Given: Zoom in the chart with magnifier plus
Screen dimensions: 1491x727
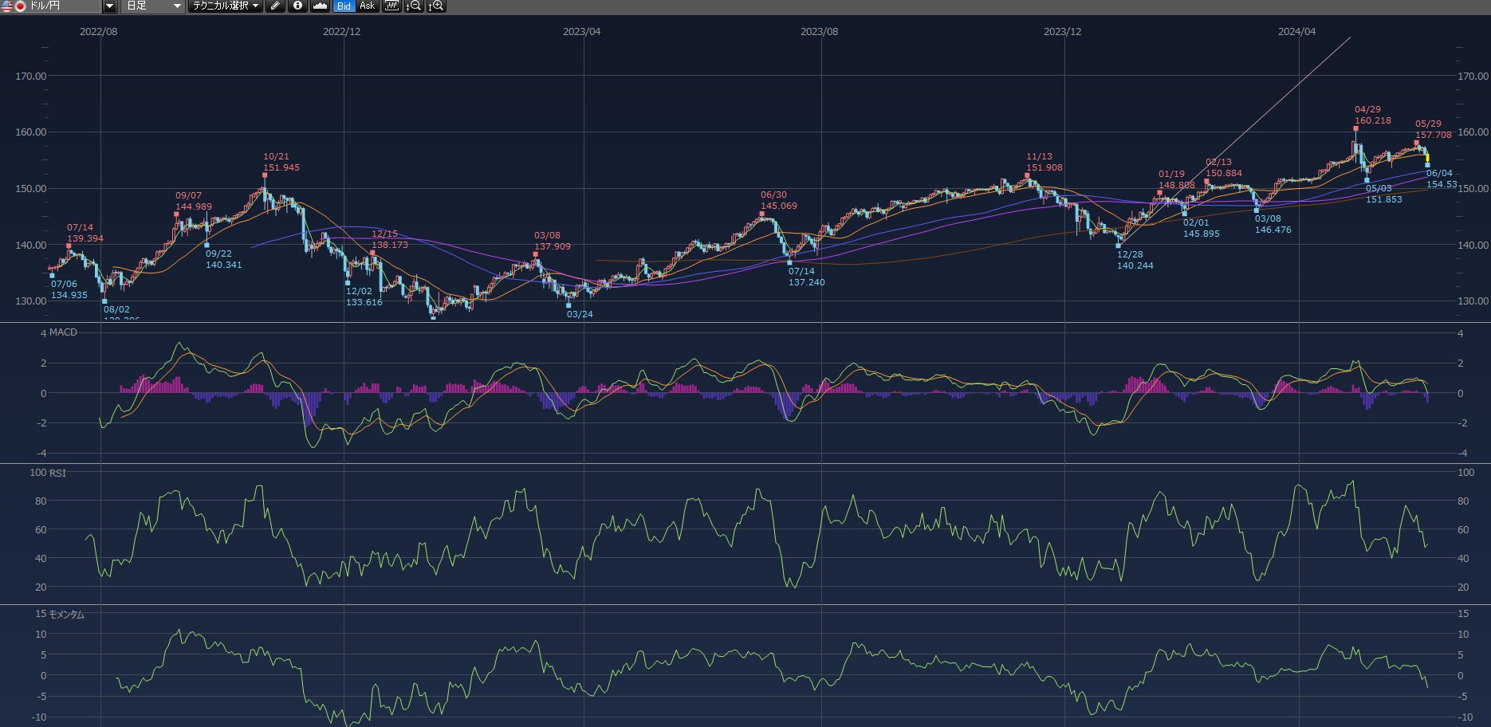Looking at the screenshot, I should pyautogui.click(x=435, y=6).
